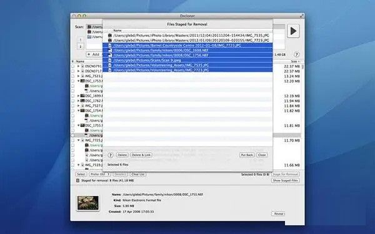Expand the DSC_1762 duplicate group
This screenshot has width=375, height=234.
78,100
